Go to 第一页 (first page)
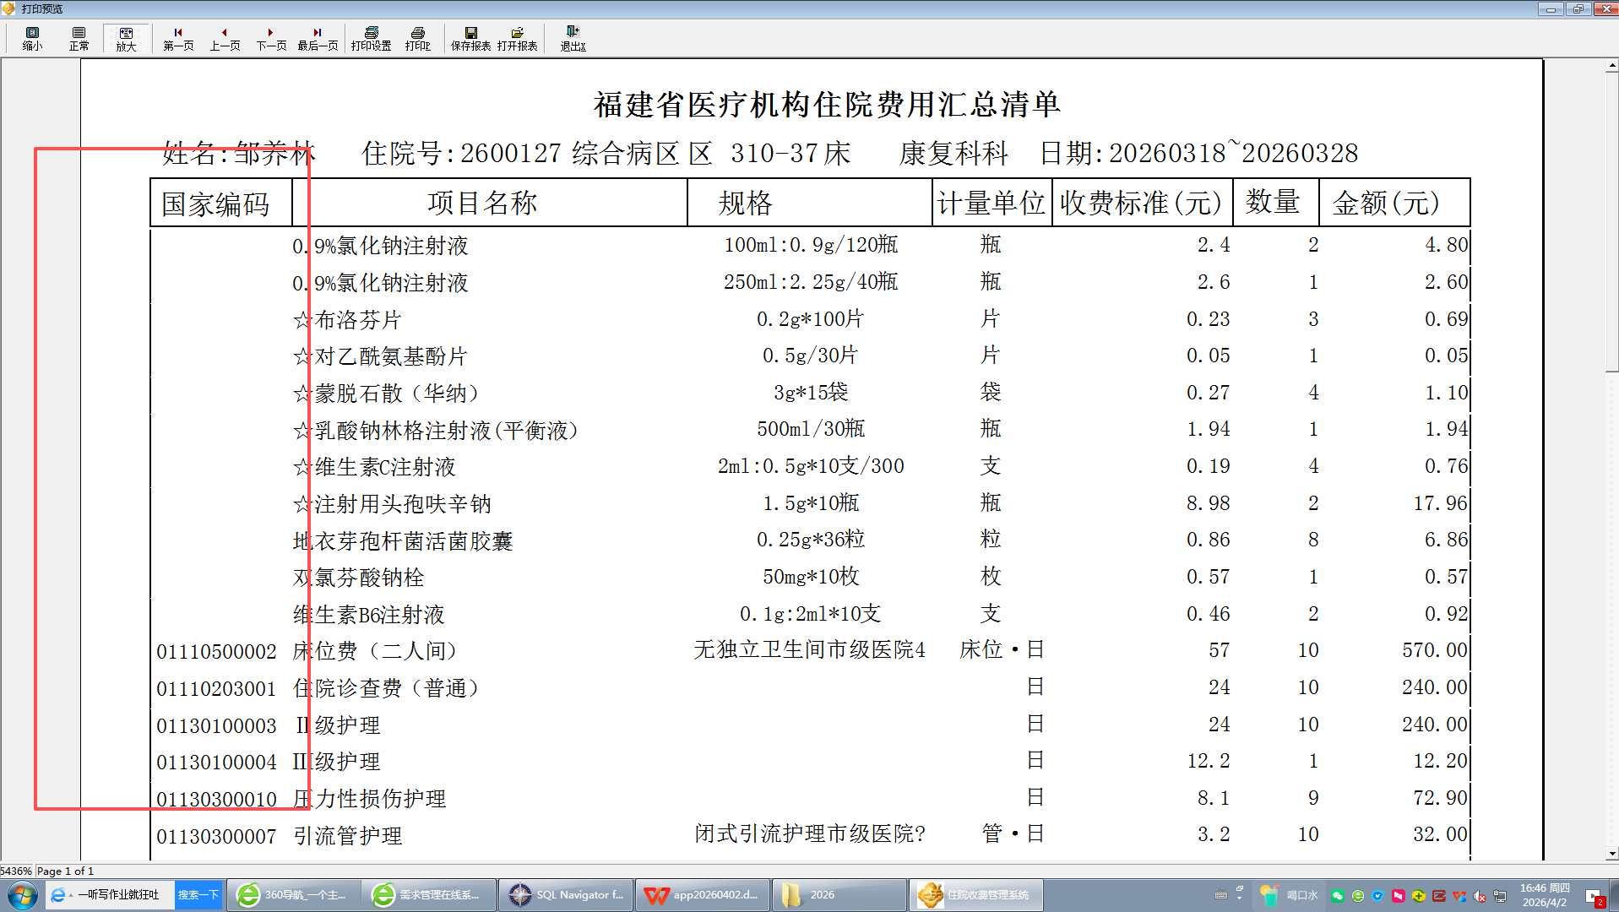 tap(178, 39)
